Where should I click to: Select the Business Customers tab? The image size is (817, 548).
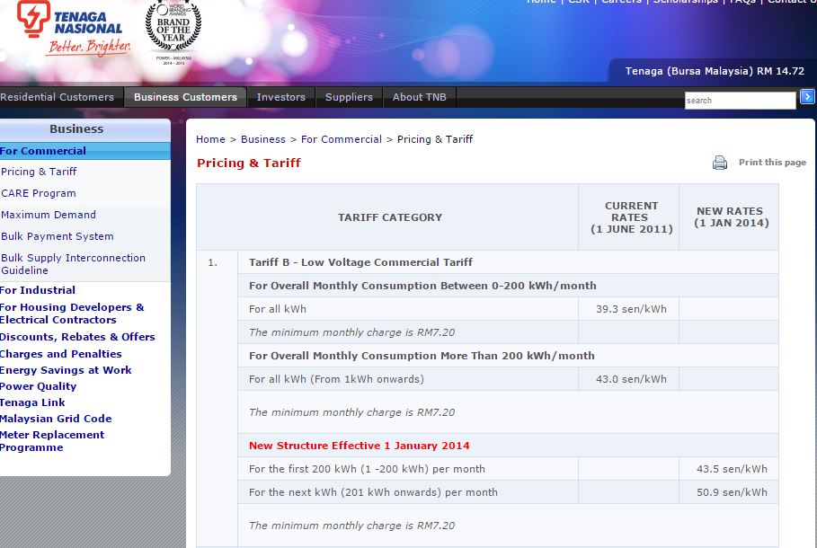(185, 97)
